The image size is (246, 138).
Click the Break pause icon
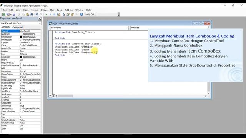[x=50, y=15]
